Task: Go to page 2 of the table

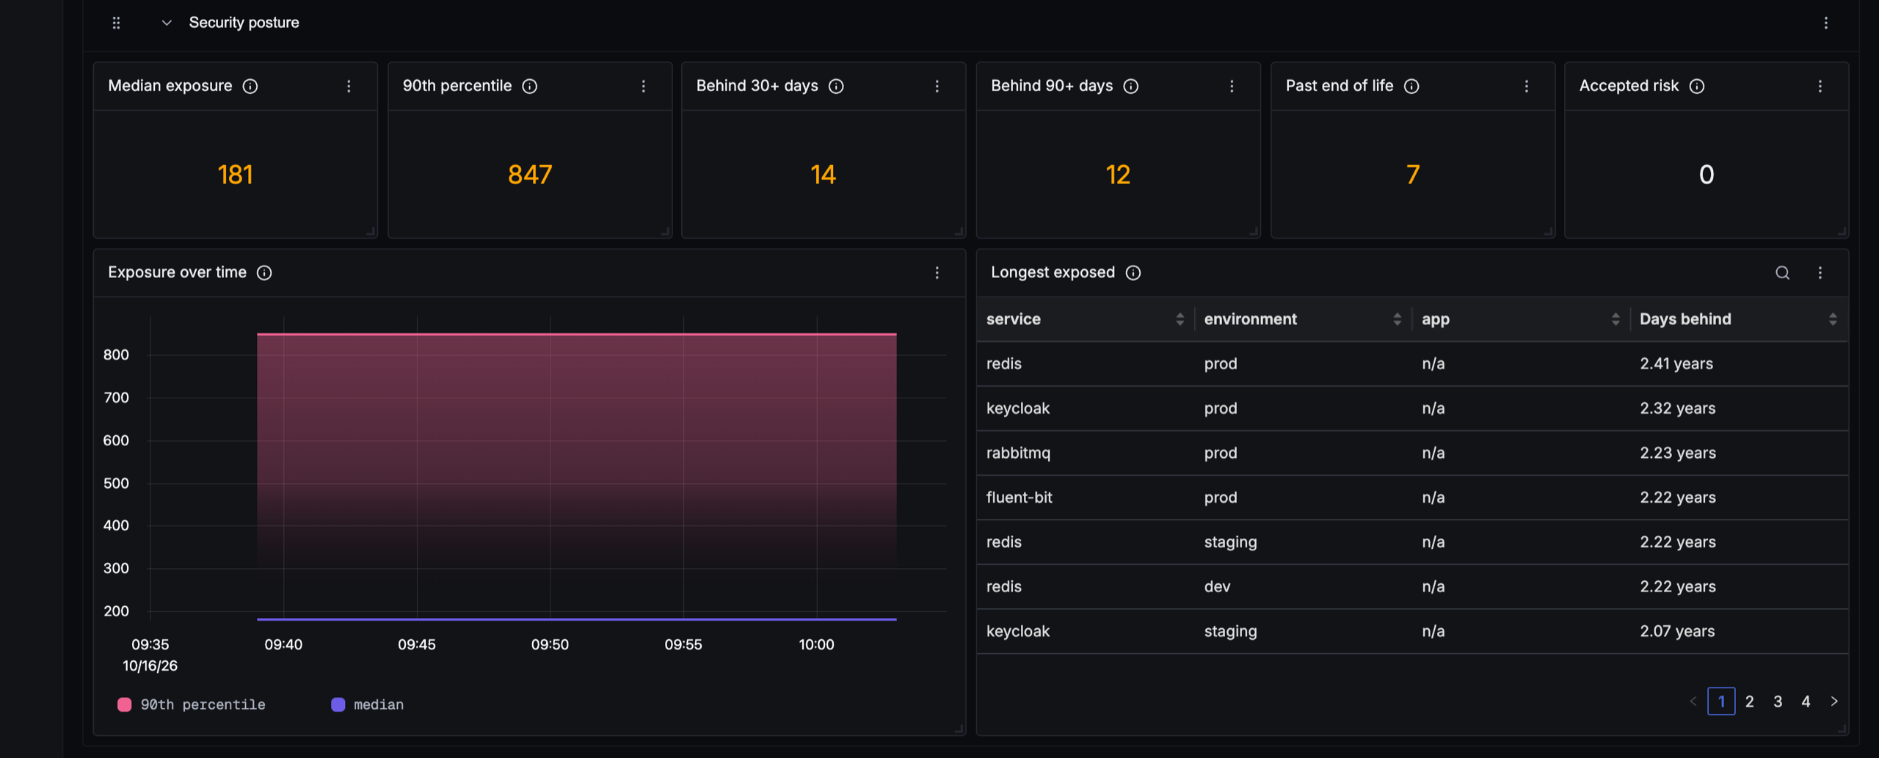Action: [x=1750, y=701]
